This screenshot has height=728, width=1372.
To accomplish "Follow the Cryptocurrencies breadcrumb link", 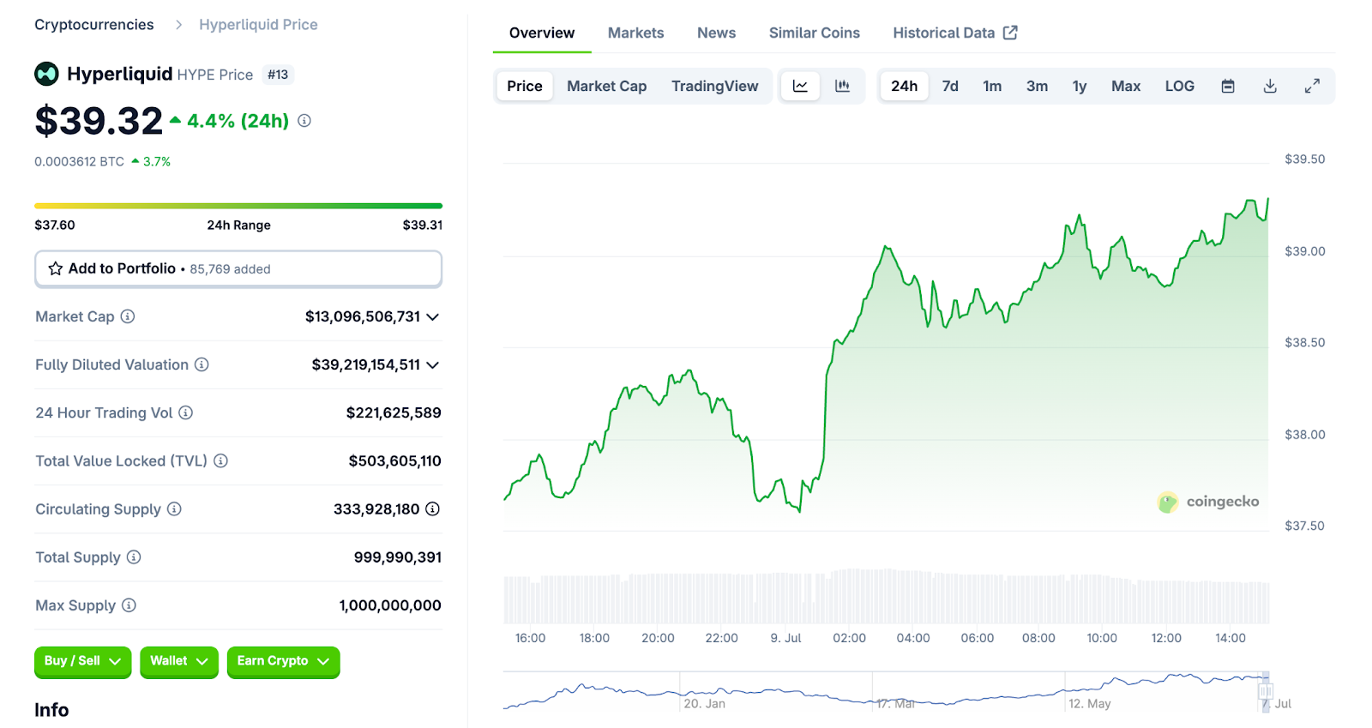I will point(94,25).
